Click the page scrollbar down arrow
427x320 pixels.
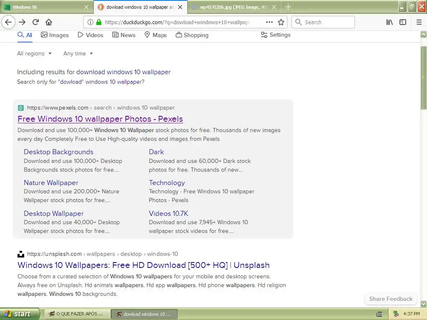pyautogui.click(x=424, y=304)
